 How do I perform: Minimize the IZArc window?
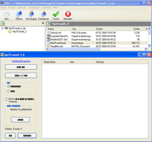tap(140, 3)
